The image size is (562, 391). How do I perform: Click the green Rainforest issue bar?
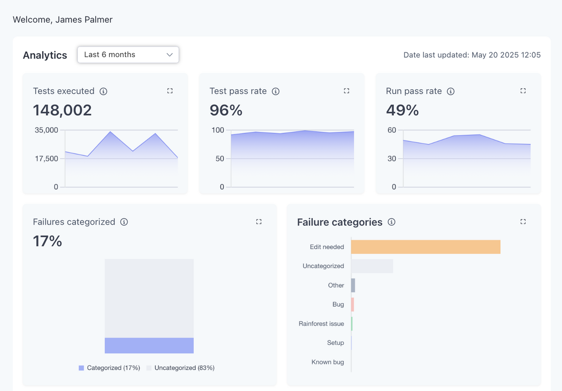352,324
